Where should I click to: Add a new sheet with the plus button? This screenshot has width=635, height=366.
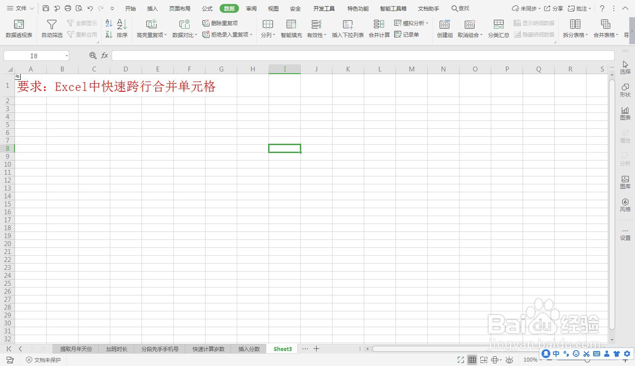pos(316,349)
